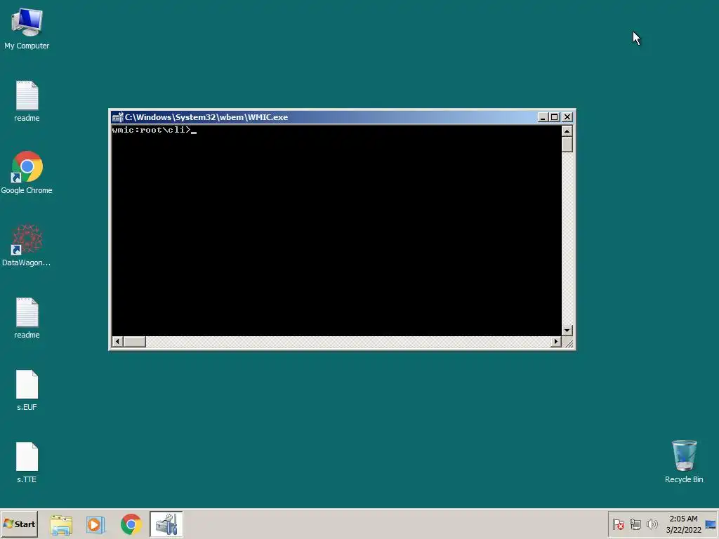The height and width of the screenshot is (539, 719).
Task: Open the network tray icon
Action: pos(635,524)
